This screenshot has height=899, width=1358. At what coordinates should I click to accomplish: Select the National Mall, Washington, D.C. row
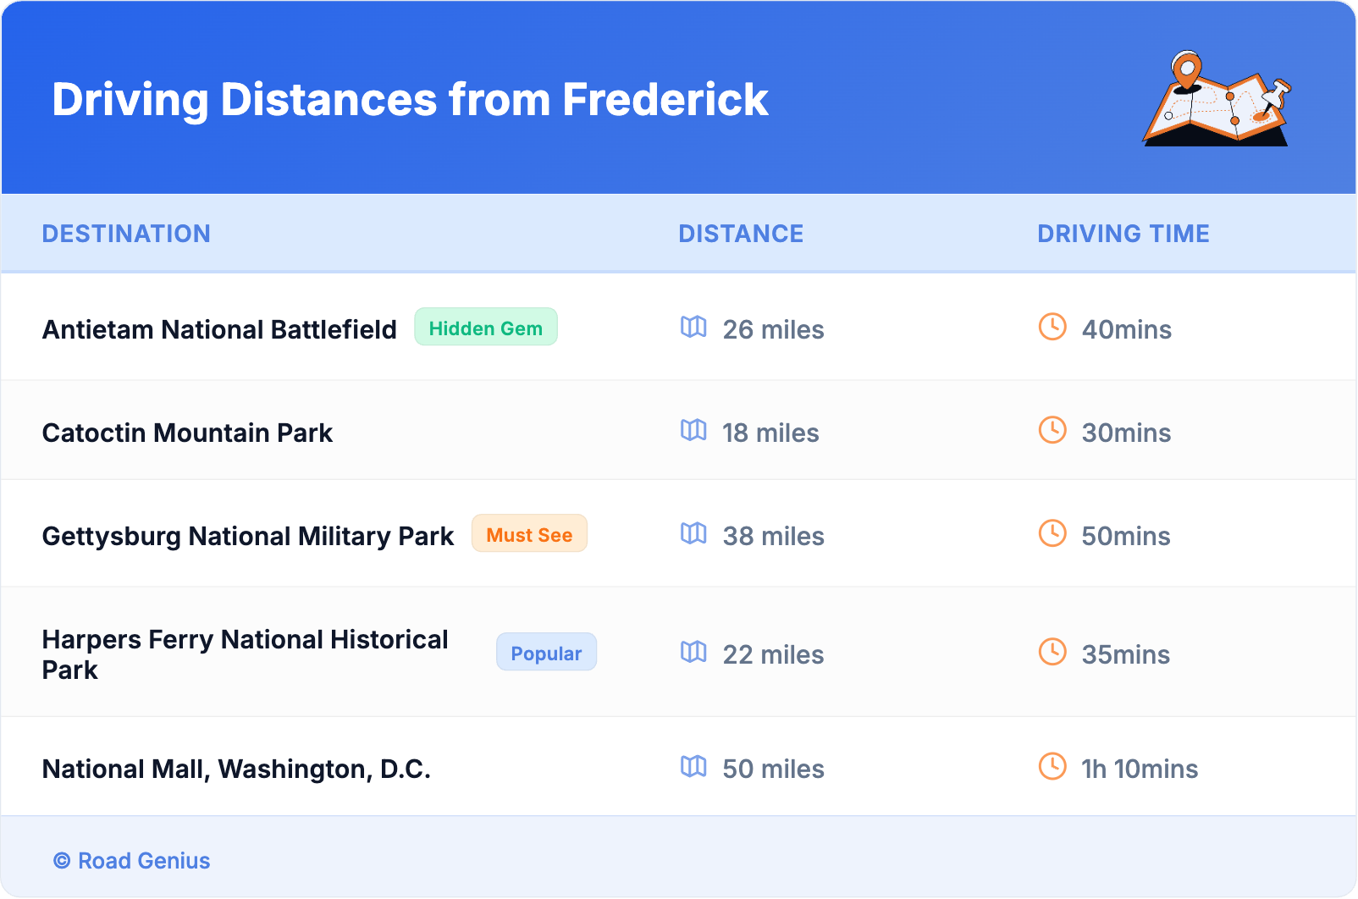pos(236,769)
